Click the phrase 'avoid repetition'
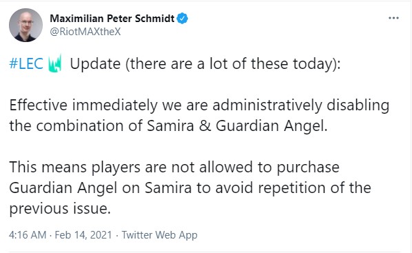 270,188
